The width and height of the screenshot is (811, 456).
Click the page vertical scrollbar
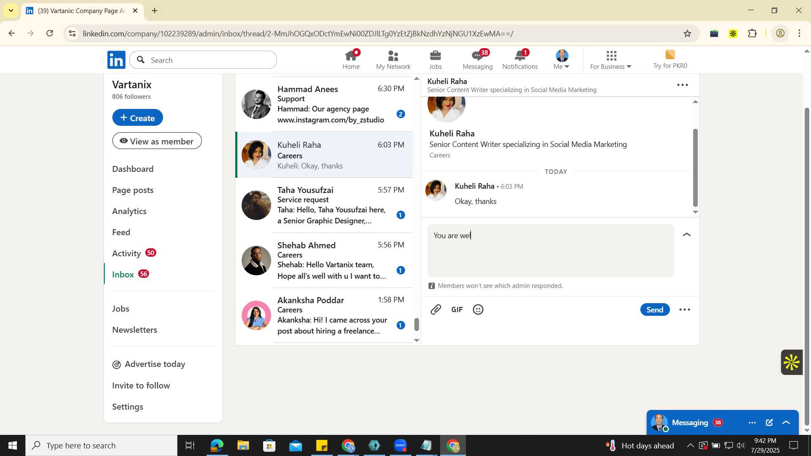coord(807,266)
